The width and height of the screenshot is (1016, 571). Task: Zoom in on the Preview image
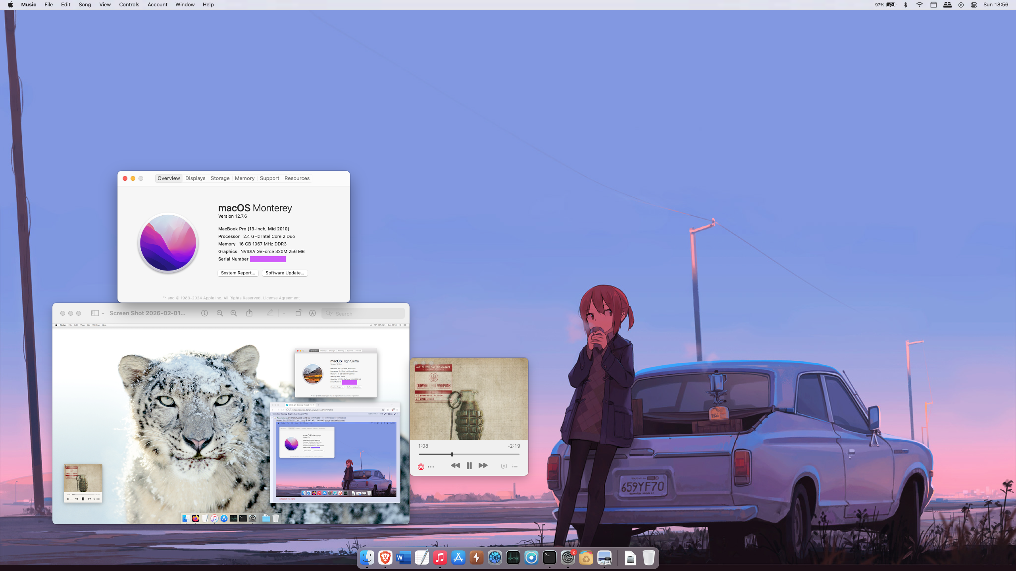click(234, 313)
